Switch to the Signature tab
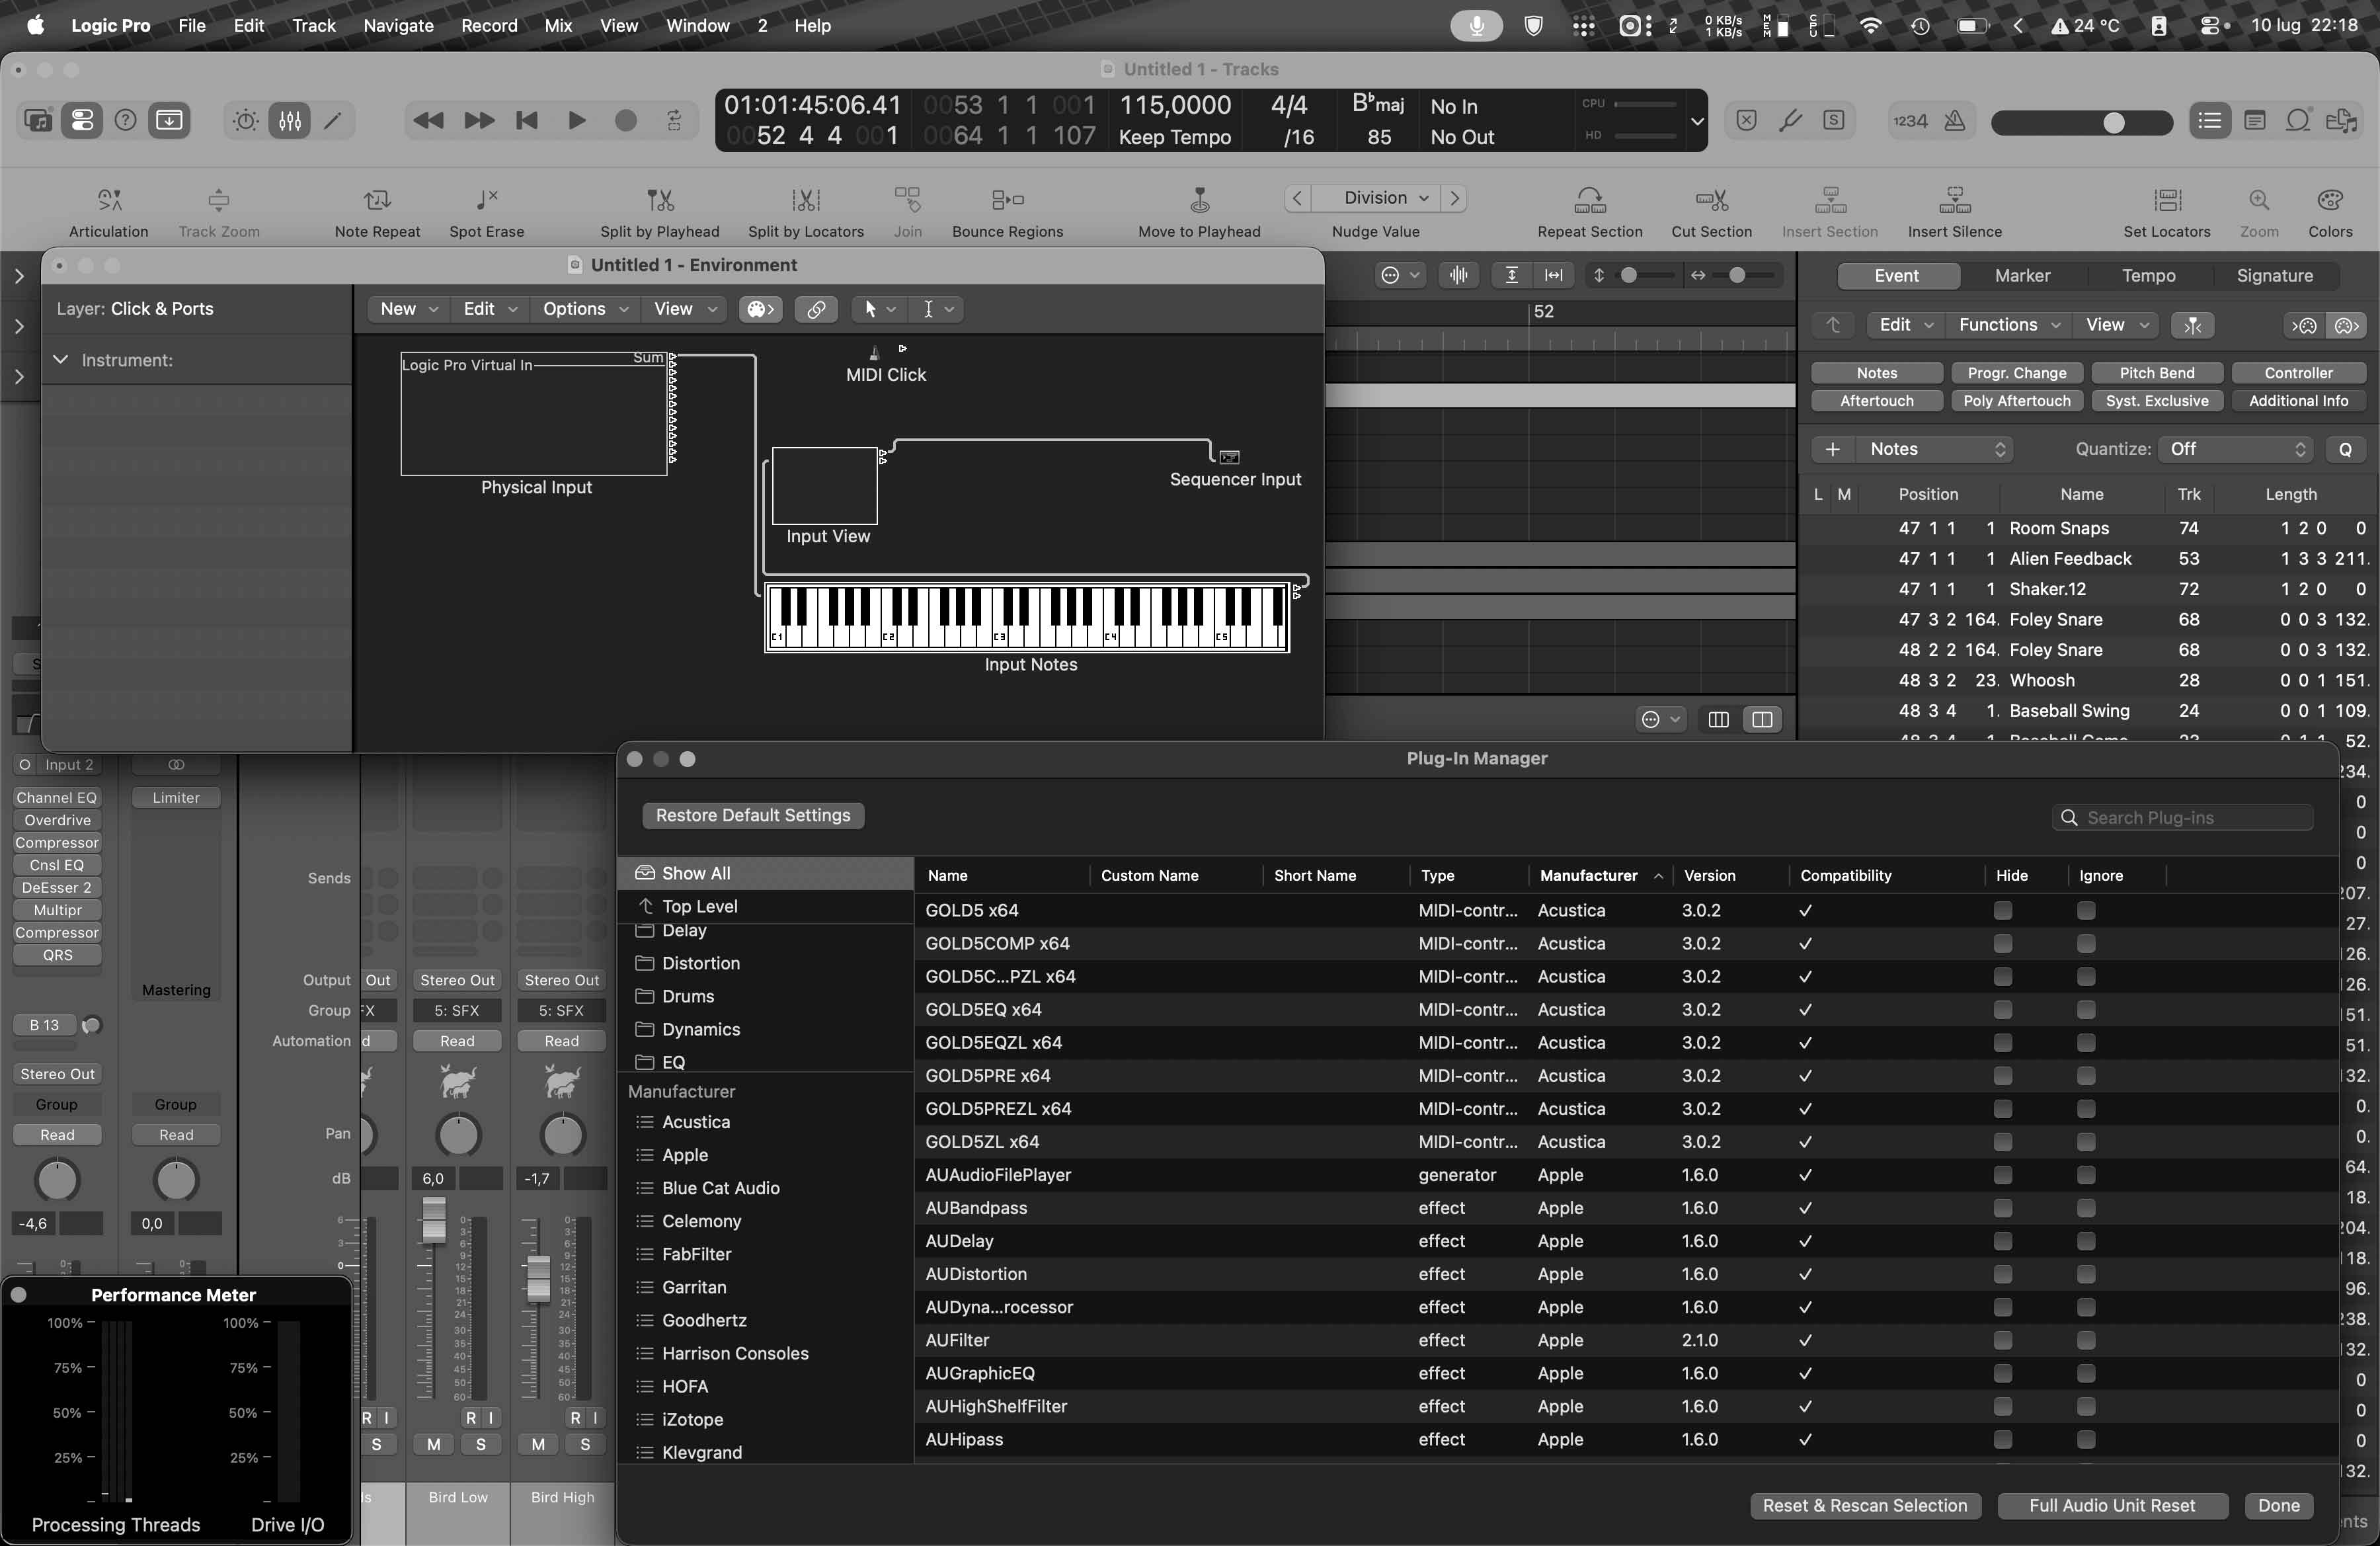Viewport: 2380px width, 1546px height. 2274,276
